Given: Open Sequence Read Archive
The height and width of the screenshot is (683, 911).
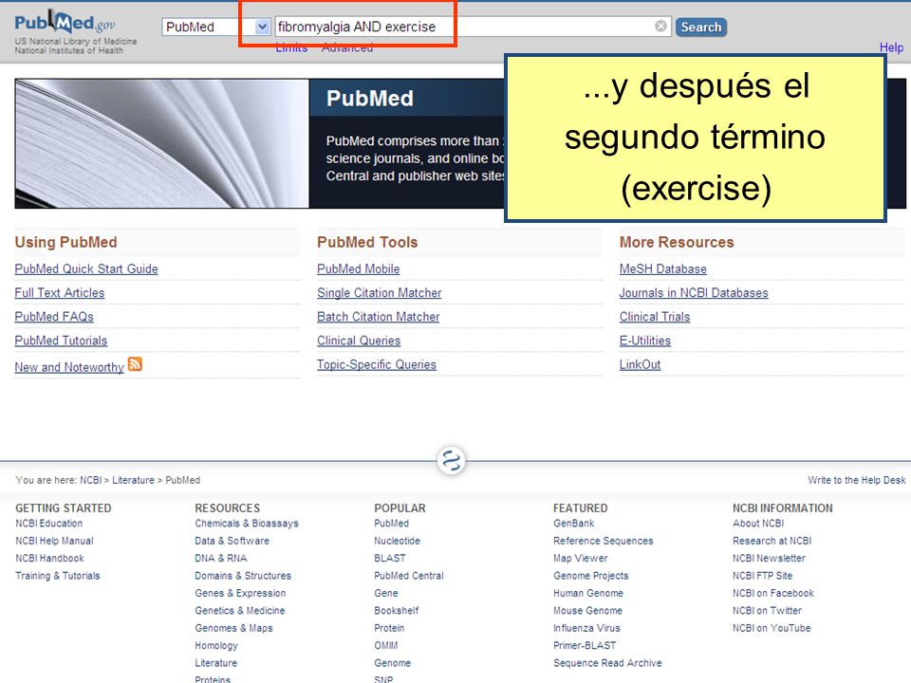Looking at the screenshot, I should (607, 663).
